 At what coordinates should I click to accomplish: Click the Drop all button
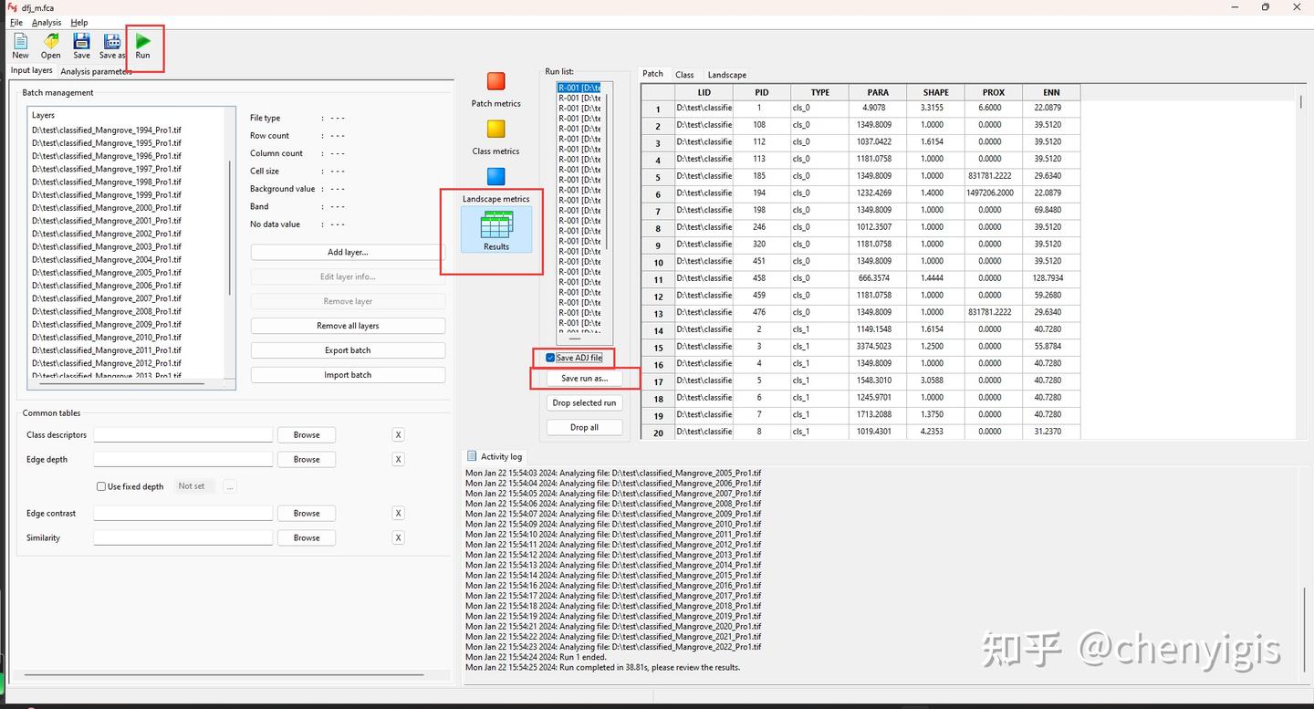coord(584,427)
